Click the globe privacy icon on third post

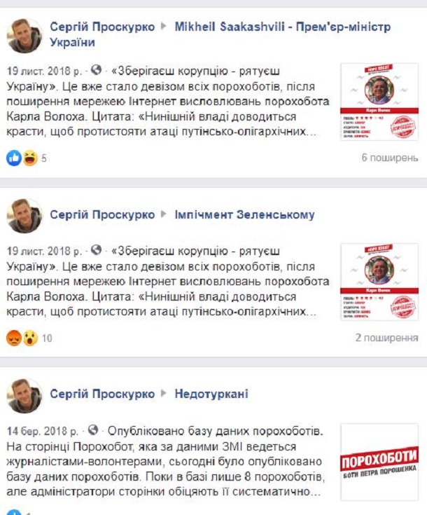tap(93, 430)
